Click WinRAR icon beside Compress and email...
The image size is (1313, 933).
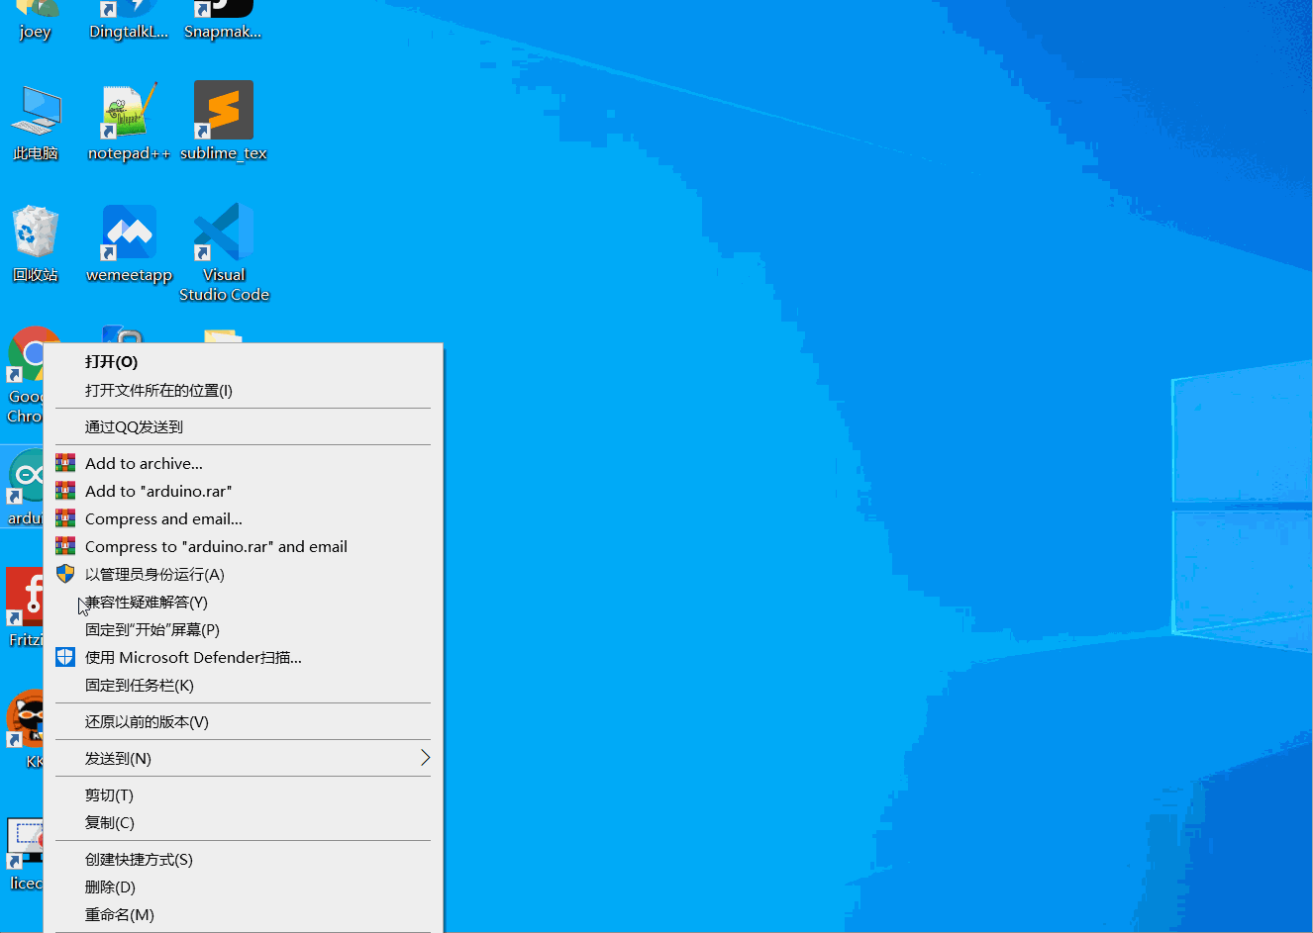click(65, 517)
